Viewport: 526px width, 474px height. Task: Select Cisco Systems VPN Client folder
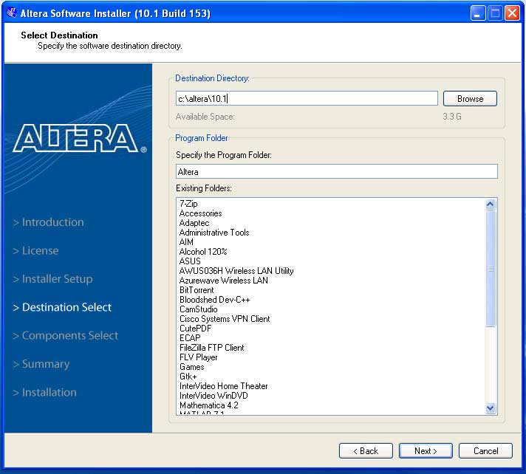pyautogui.click(x=225, y=319)
